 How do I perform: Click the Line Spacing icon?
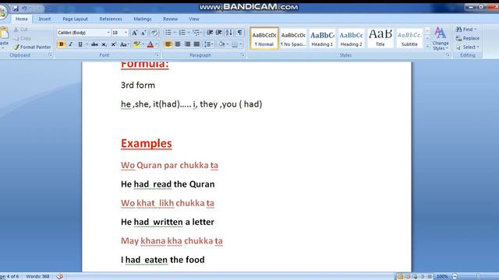click(207, 44)
